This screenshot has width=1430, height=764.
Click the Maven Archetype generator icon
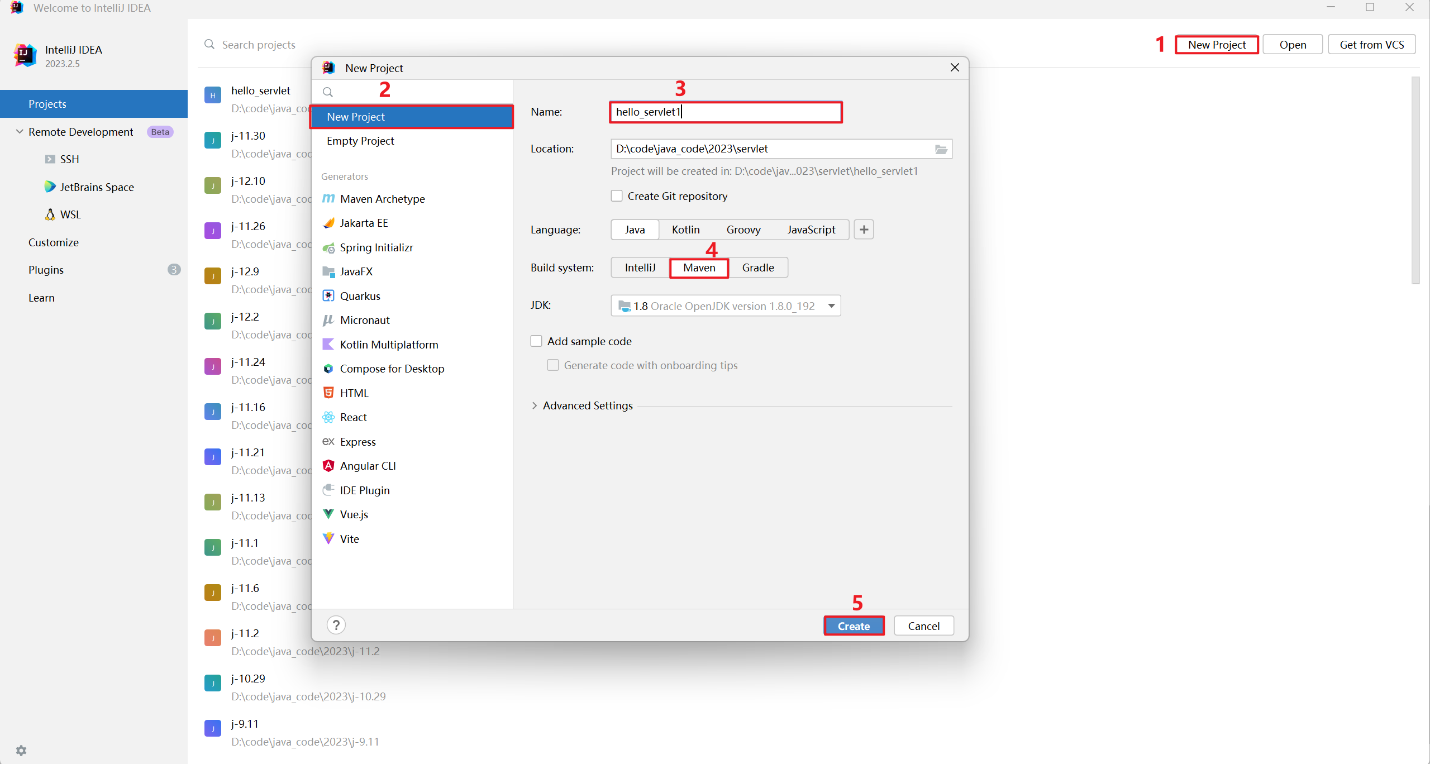(x=328, y=199)
